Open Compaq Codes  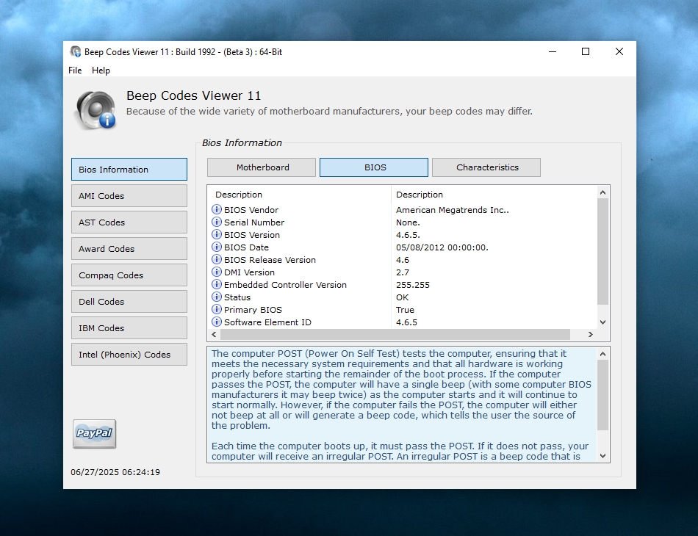[129, 275]
